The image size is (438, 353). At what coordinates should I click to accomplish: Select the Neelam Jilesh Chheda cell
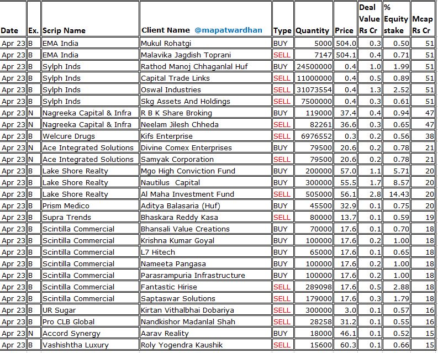tap(205, 124)
